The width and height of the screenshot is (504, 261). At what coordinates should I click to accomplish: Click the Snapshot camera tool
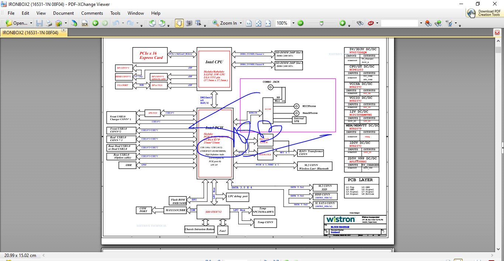click(x=189, y=23)
